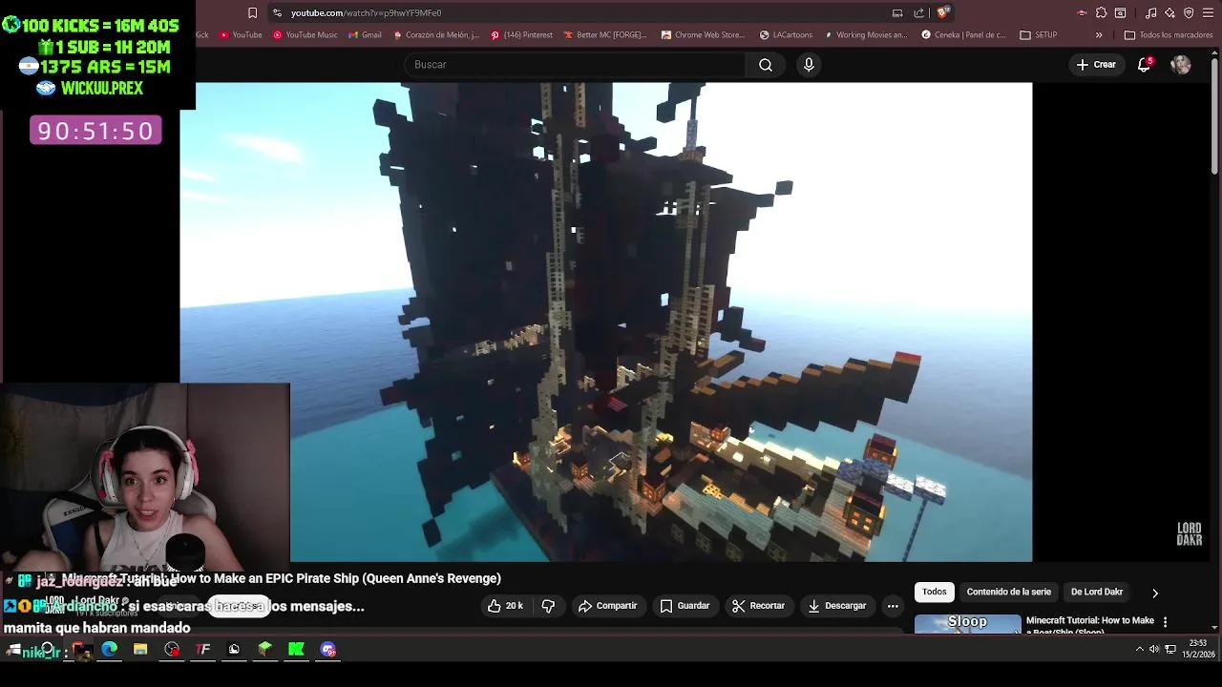Image resolution: width=1222 pixels, height=687 pixels.
Task: Open the Brave VPN shield icon
Action: (1189, 13)
